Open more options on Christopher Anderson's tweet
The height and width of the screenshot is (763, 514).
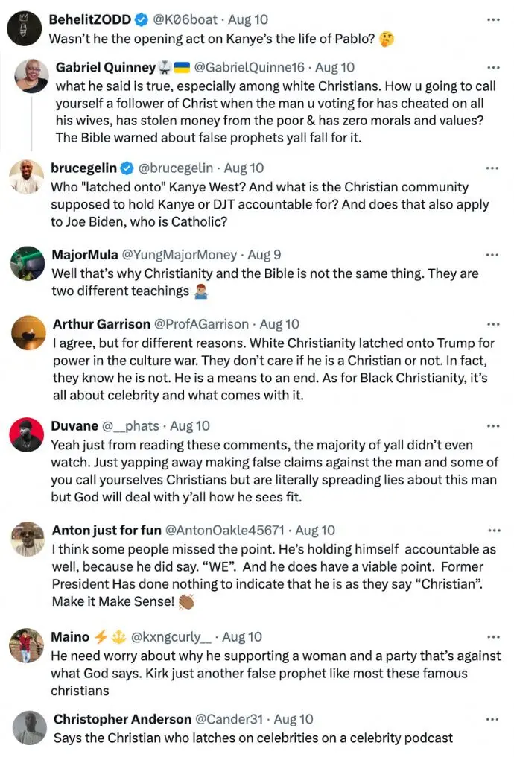click(x=492, y=719)
